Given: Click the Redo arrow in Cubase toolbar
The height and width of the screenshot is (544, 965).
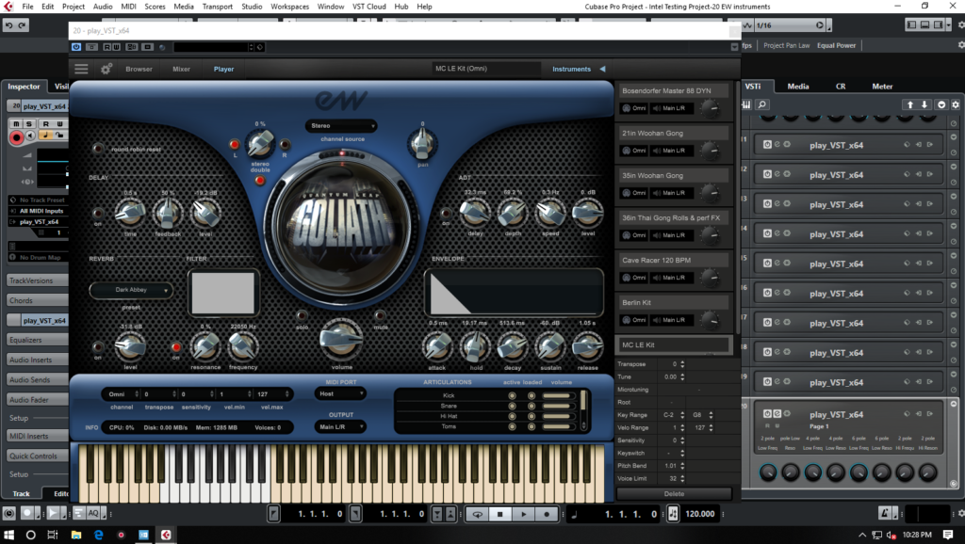Looking at the screenshot, I should pyautogui.click(x=23, y=25).
